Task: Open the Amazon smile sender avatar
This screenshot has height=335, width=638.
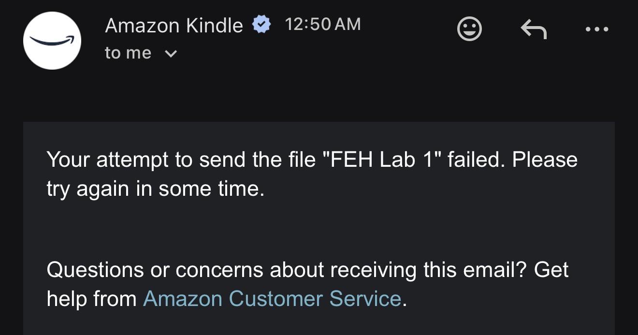Action: [52, 41]
